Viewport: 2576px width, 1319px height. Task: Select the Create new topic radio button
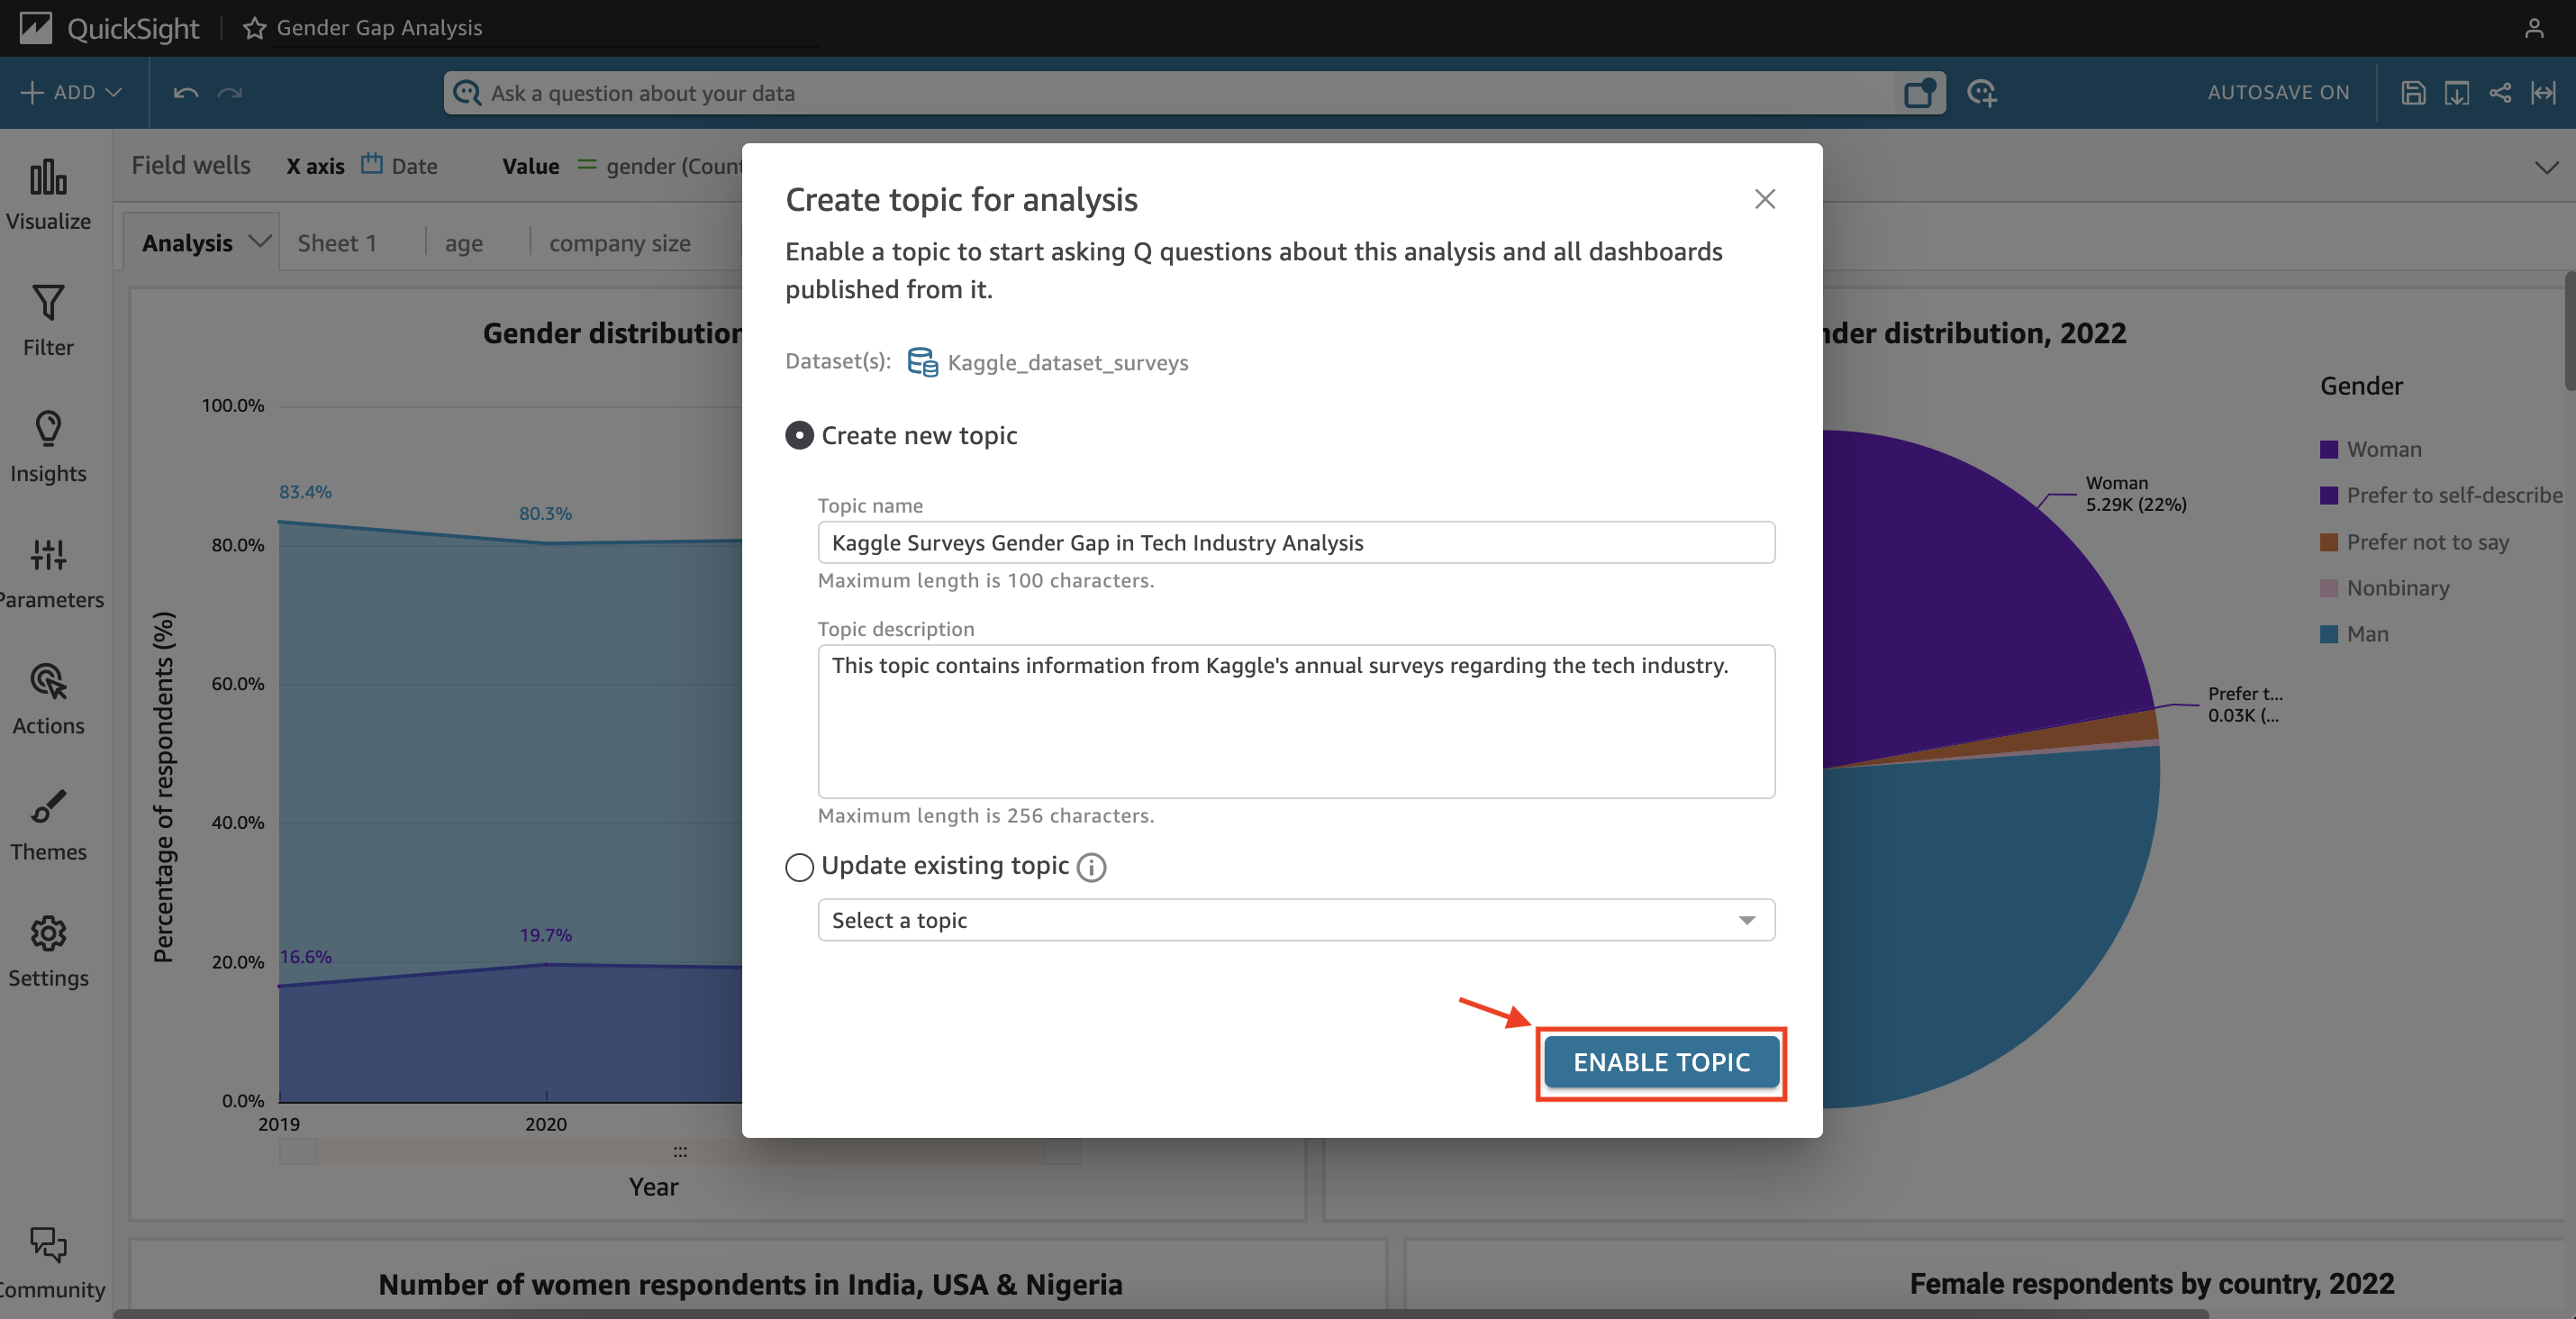coord(799,436)
